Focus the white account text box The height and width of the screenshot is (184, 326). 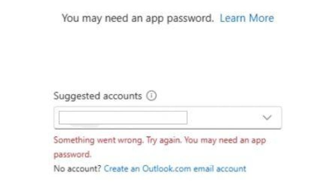pyautogui.click(x=123, y=118)
